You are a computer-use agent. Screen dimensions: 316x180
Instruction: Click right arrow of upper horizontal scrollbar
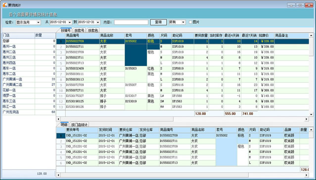307,119
